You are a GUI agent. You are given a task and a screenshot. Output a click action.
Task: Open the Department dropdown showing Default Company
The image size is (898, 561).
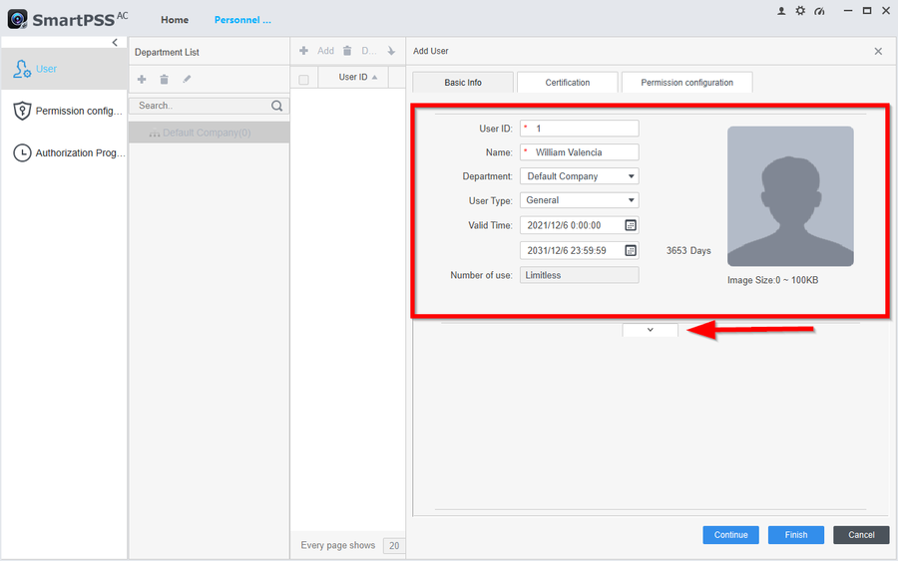579,176
